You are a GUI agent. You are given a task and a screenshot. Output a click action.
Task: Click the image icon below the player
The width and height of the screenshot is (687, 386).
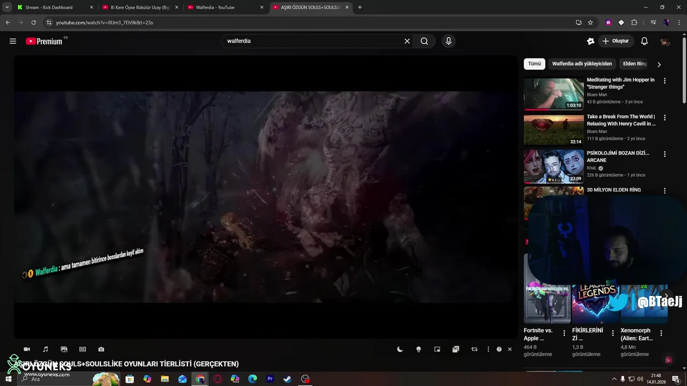64,349
